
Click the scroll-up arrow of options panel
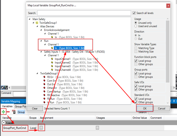tap(168, 19)
